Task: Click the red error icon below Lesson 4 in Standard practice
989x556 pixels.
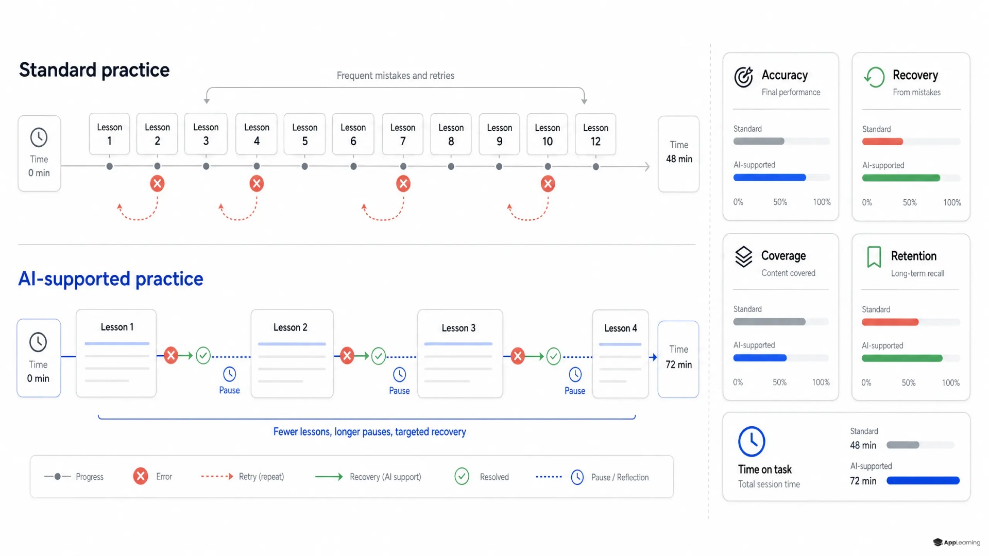Action: (257, 183)
